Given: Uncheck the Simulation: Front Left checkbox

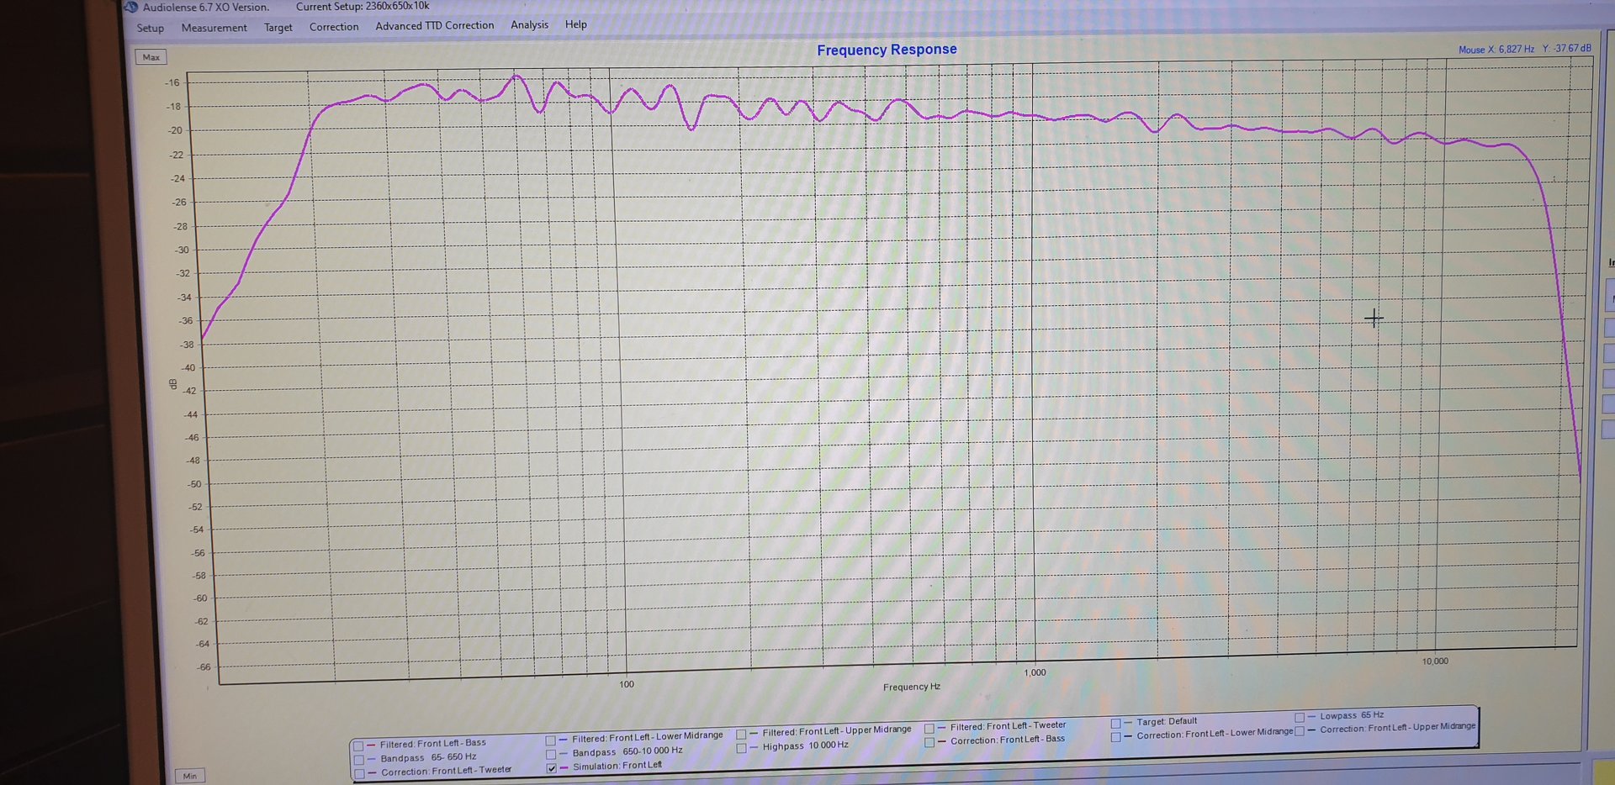Looking at the screenshot, I should (x=552, y=768).
